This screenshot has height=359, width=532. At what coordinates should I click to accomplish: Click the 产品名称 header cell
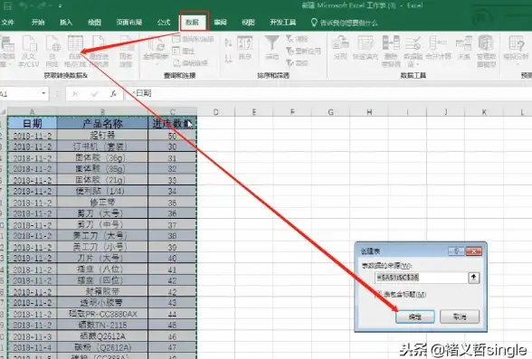click(x=102, y=123)
